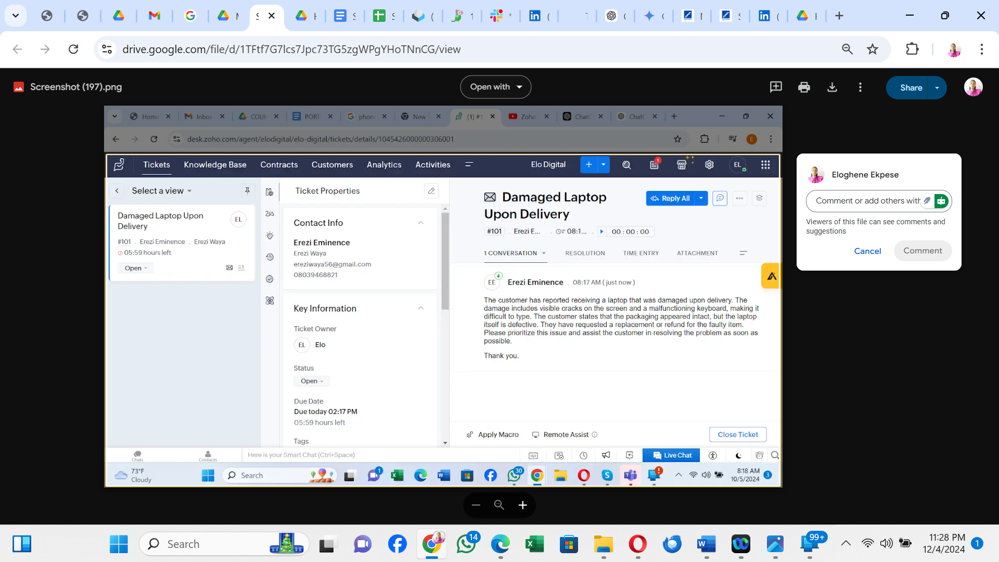Open the volume control in system tray
Image resolution: width=999 pixels, height=562 pixels.
(886, 544)
